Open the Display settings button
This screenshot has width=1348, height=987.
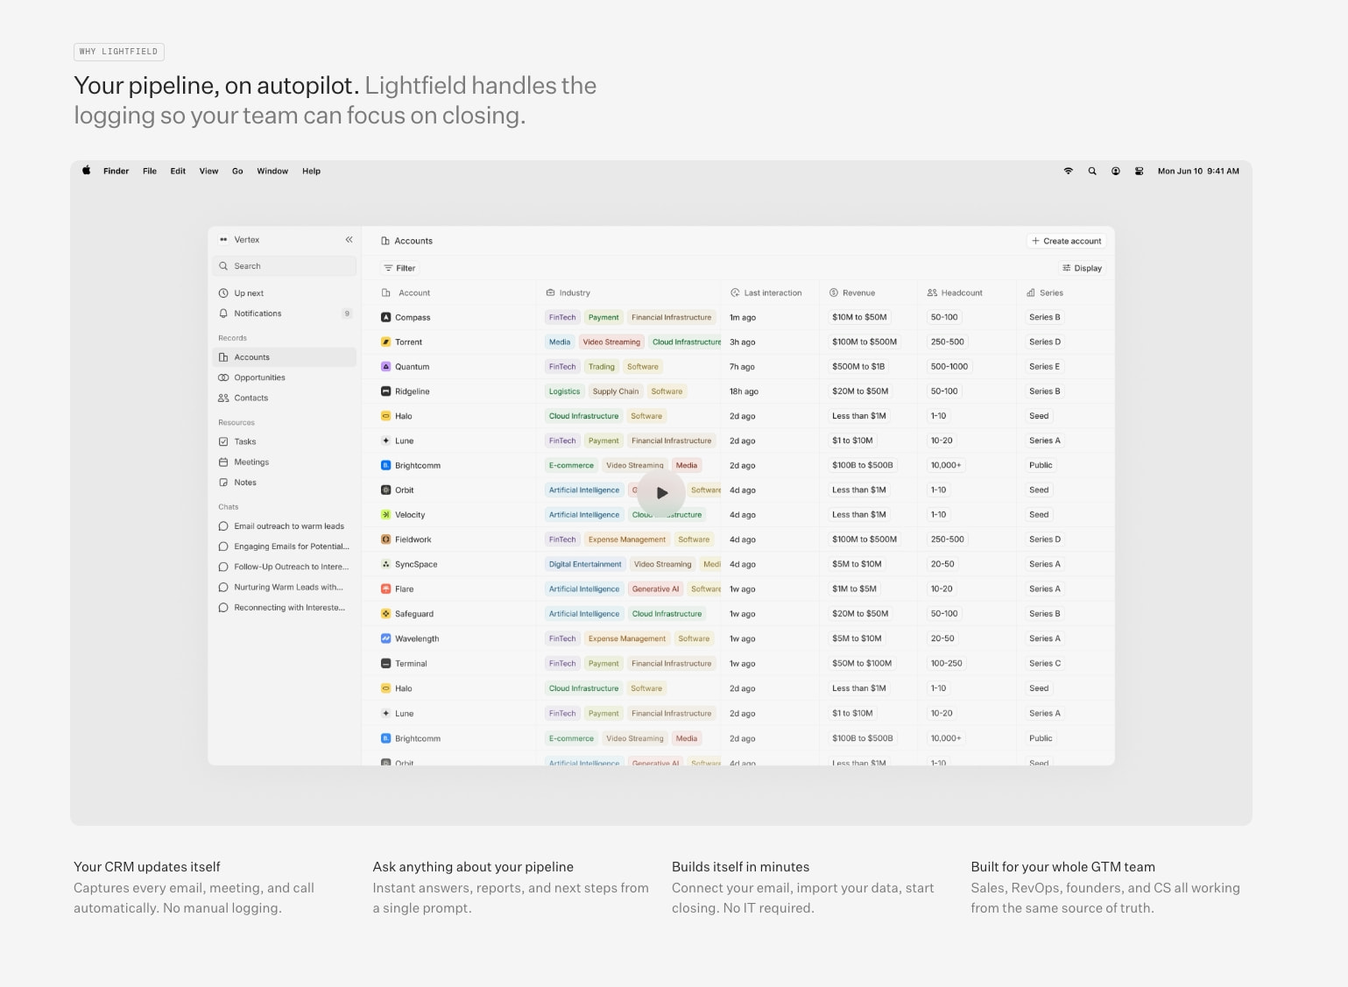coord(1082,268)
